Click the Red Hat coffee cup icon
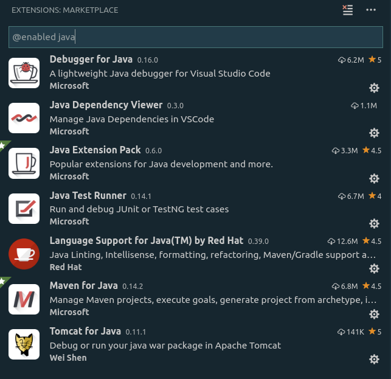 tap(24, 254)
